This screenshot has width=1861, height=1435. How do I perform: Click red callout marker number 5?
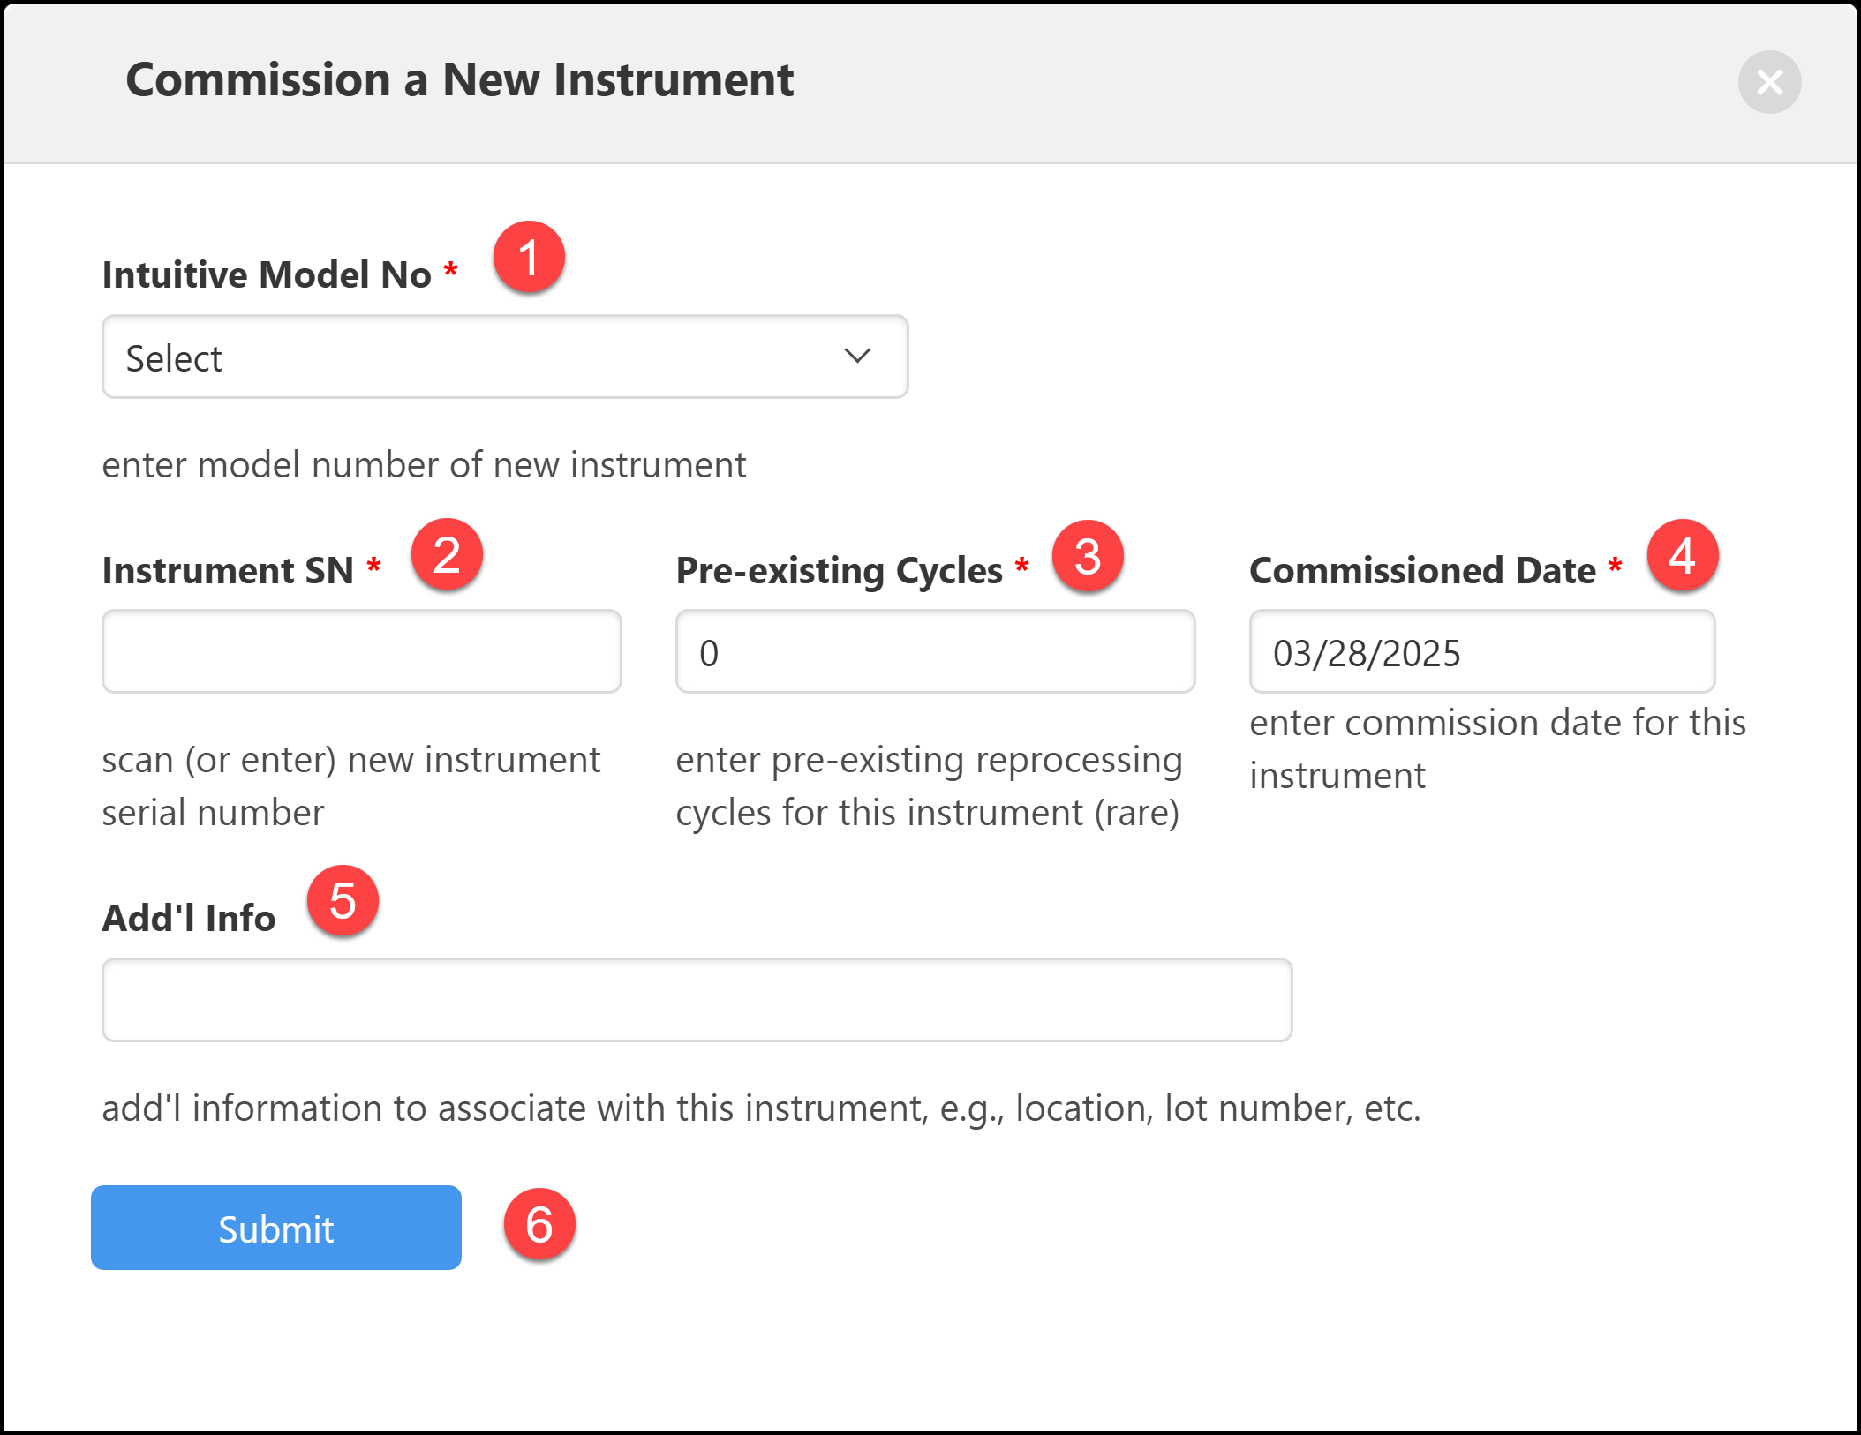[343, 901]
